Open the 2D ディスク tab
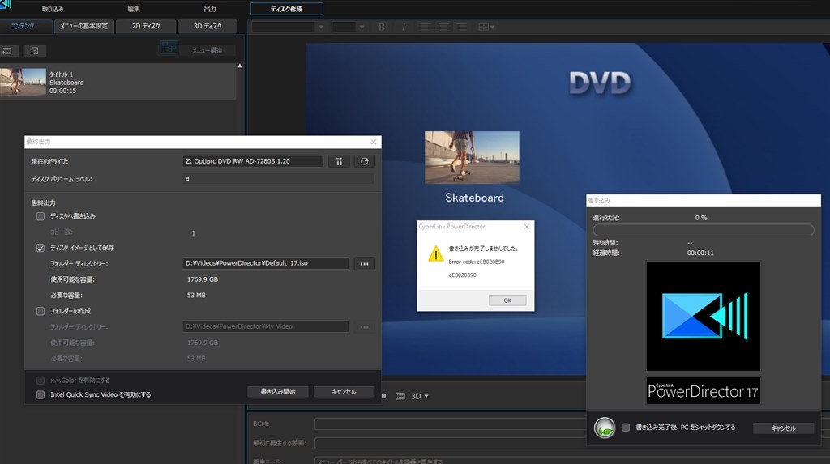 (x=146, y=26)
